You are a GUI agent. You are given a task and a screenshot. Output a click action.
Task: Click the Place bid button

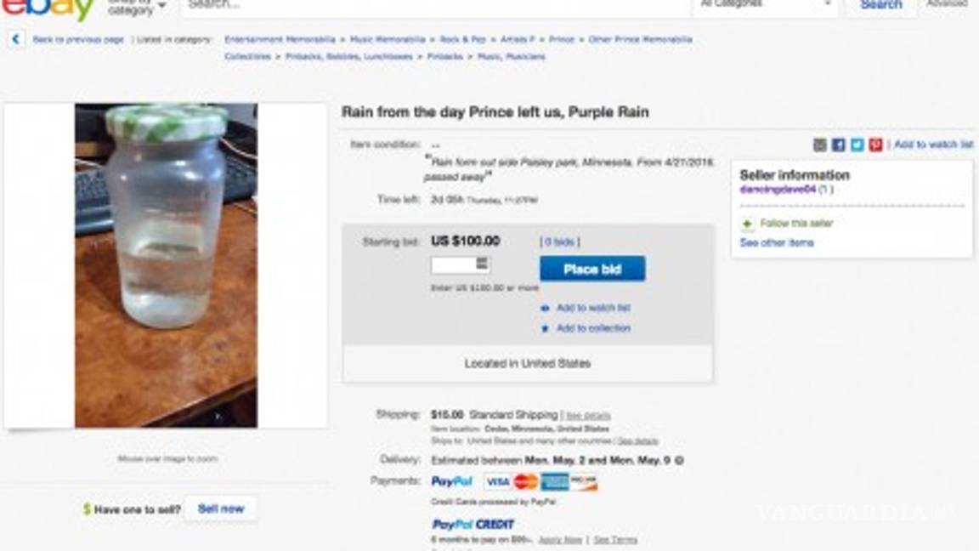591,268
